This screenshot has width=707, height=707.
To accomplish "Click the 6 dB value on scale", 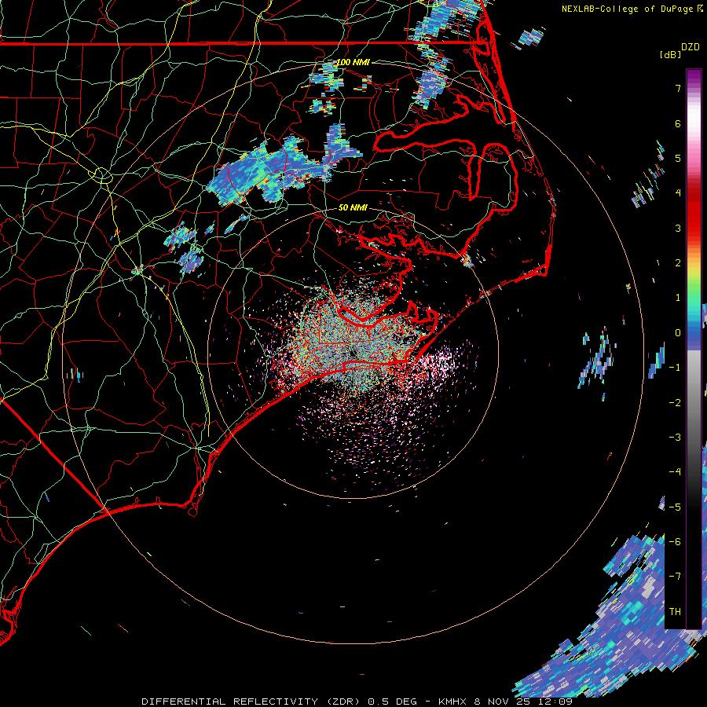I will pyautogui.click(x=678, y=123).
